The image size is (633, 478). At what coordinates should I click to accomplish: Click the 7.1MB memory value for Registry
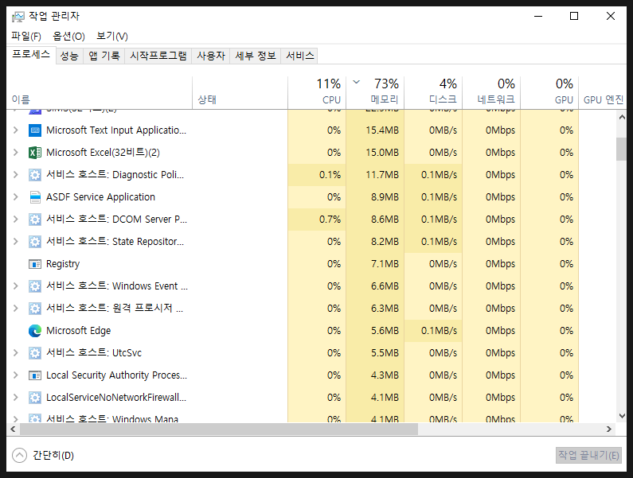pos(385,264)
